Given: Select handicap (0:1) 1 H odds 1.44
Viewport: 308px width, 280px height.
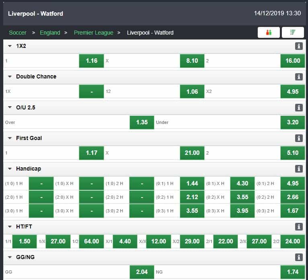Looking at the screenshot, I should point(192,183).
